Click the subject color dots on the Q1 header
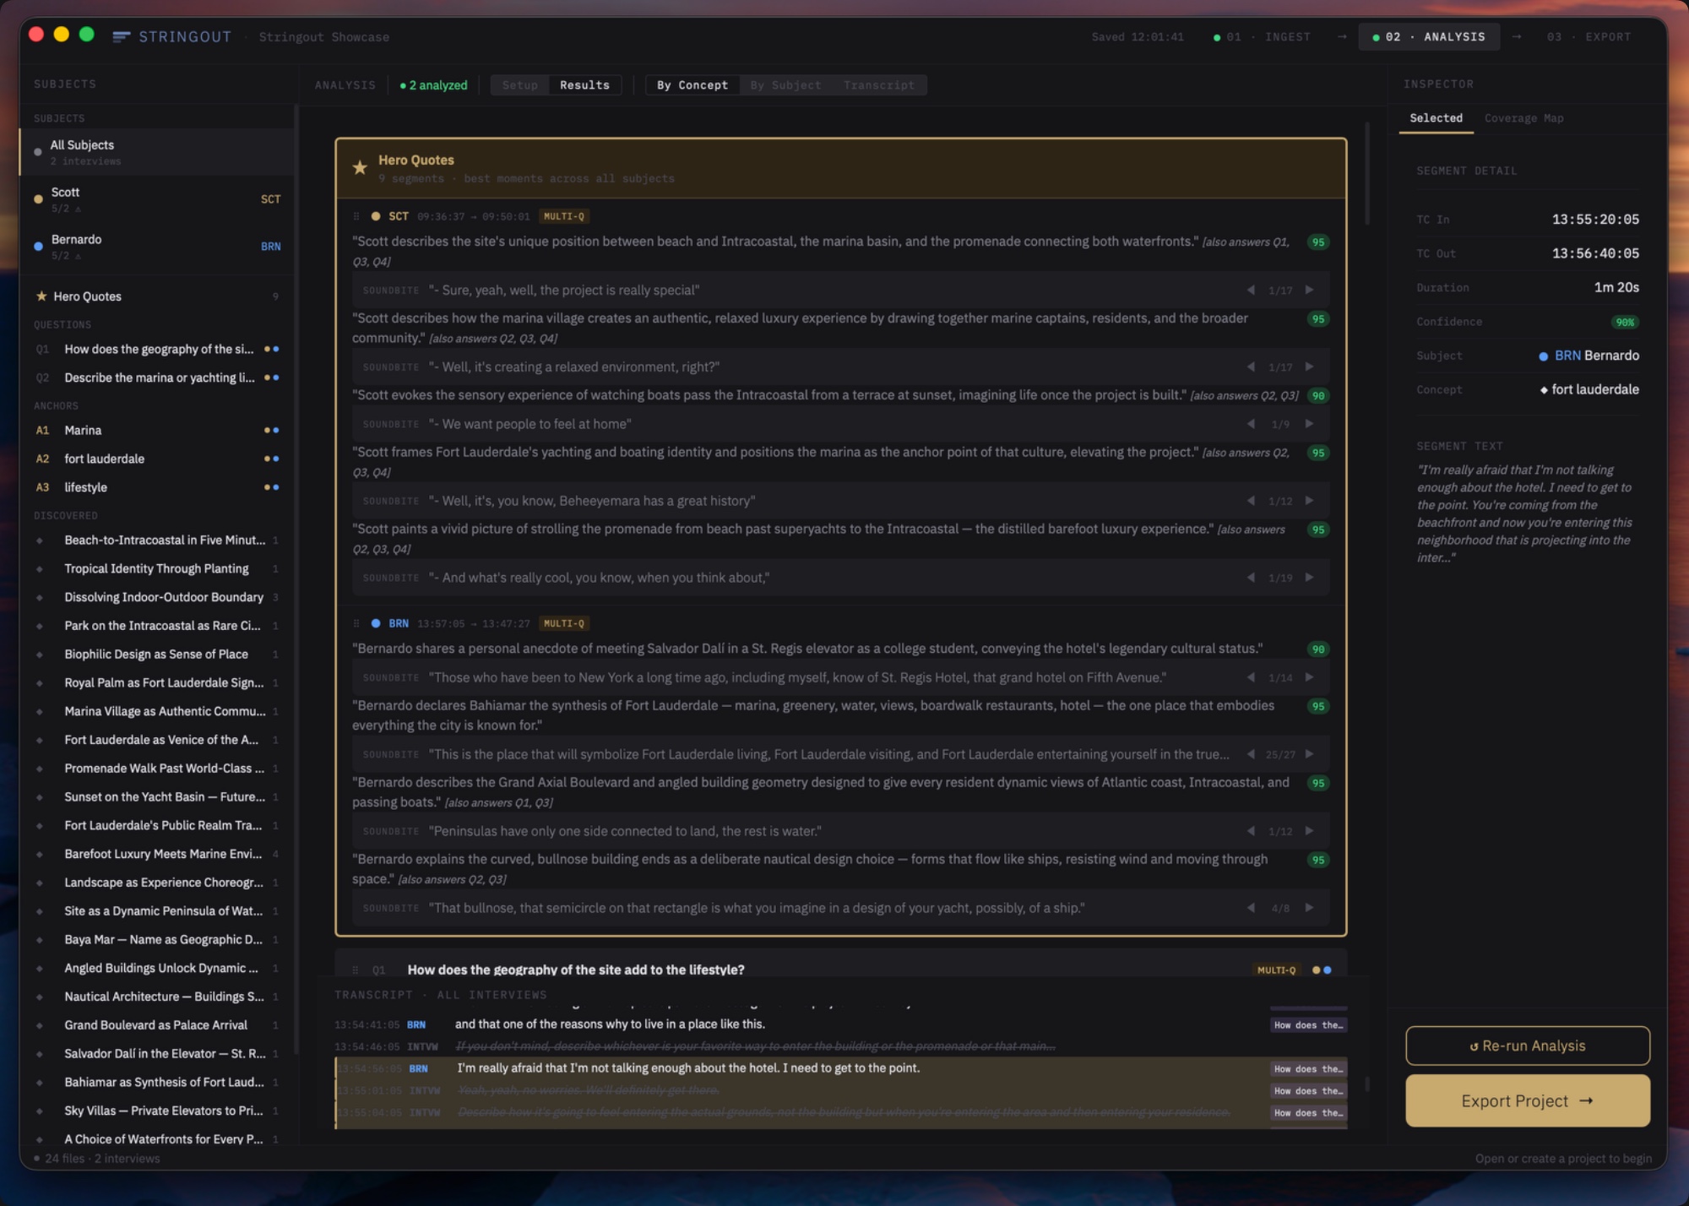The height and width of the screenshot is (1206, 1689). [x=1322, y=970]
